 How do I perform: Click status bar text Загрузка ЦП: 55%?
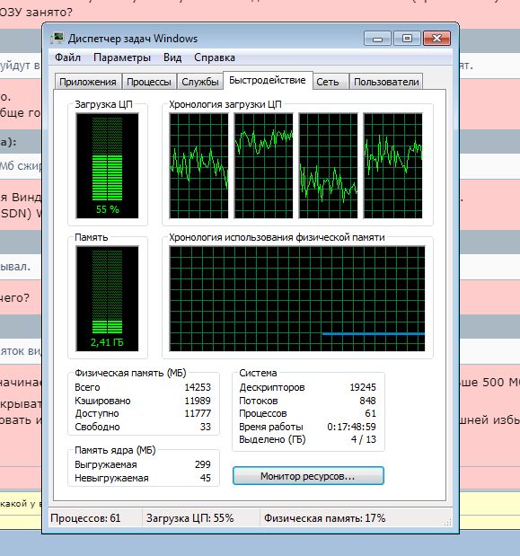[x=190, y=518]
